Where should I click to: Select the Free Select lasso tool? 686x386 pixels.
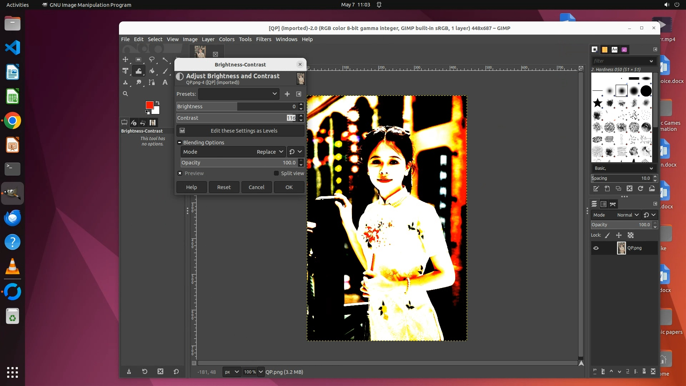pyautogui.click(x=152, y=59)
